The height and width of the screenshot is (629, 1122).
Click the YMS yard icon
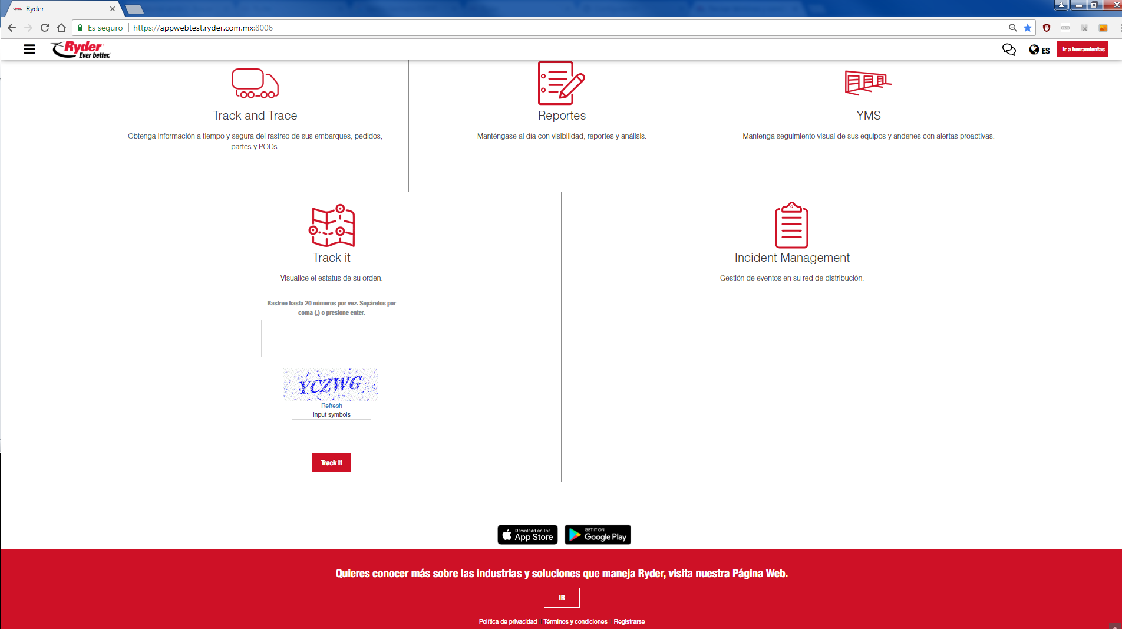click(x=867, y=83)
